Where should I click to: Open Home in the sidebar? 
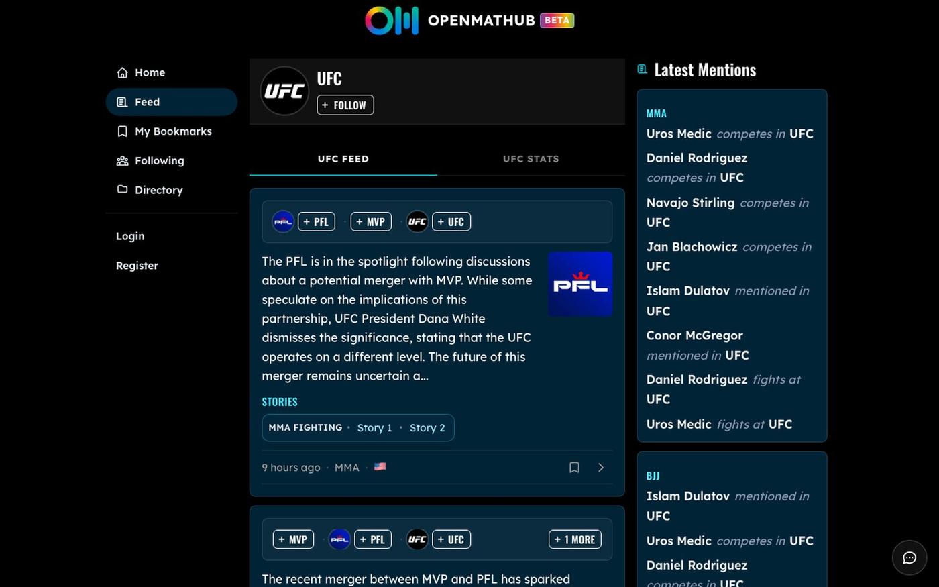pos(172,72)
